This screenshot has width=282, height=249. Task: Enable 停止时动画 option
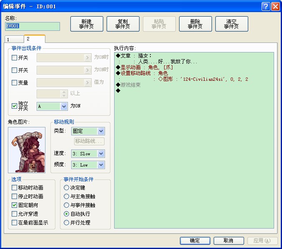tap(14, 196)
